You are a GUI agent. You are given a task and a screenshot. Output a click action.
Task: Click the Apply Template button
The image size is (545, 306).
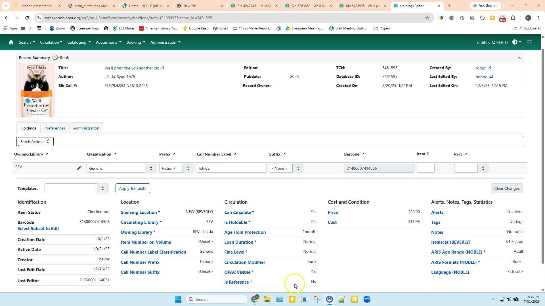click(133, 188)
